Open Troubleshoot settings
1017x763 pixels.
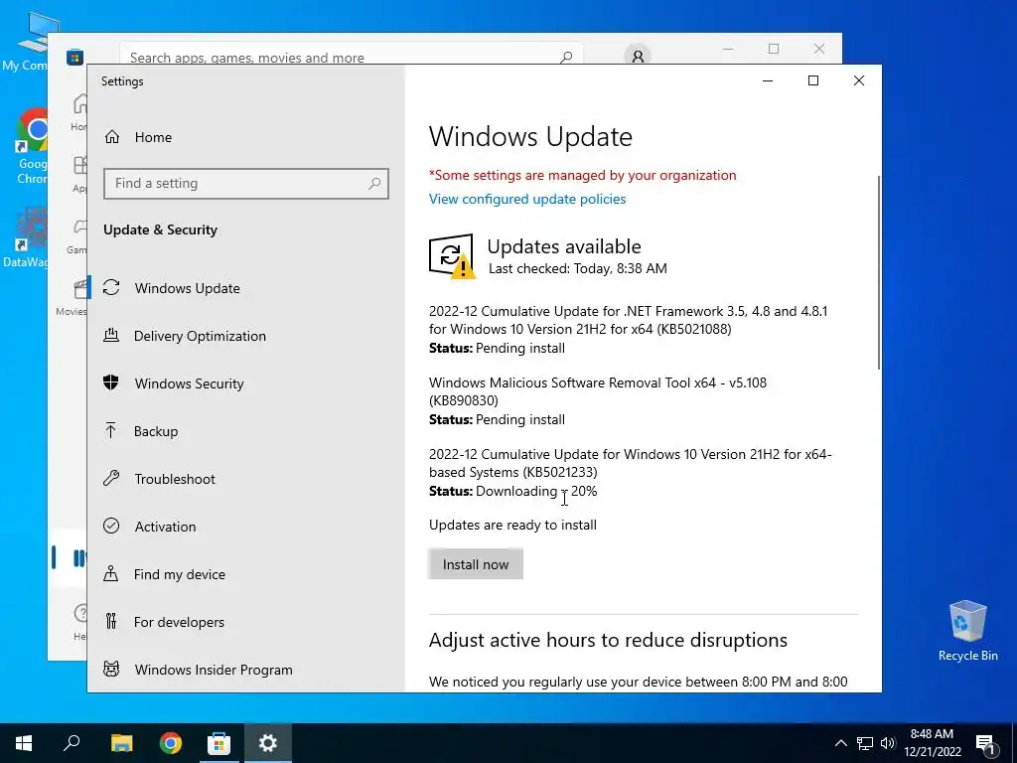pyautogui.click(x=175, y=479)
